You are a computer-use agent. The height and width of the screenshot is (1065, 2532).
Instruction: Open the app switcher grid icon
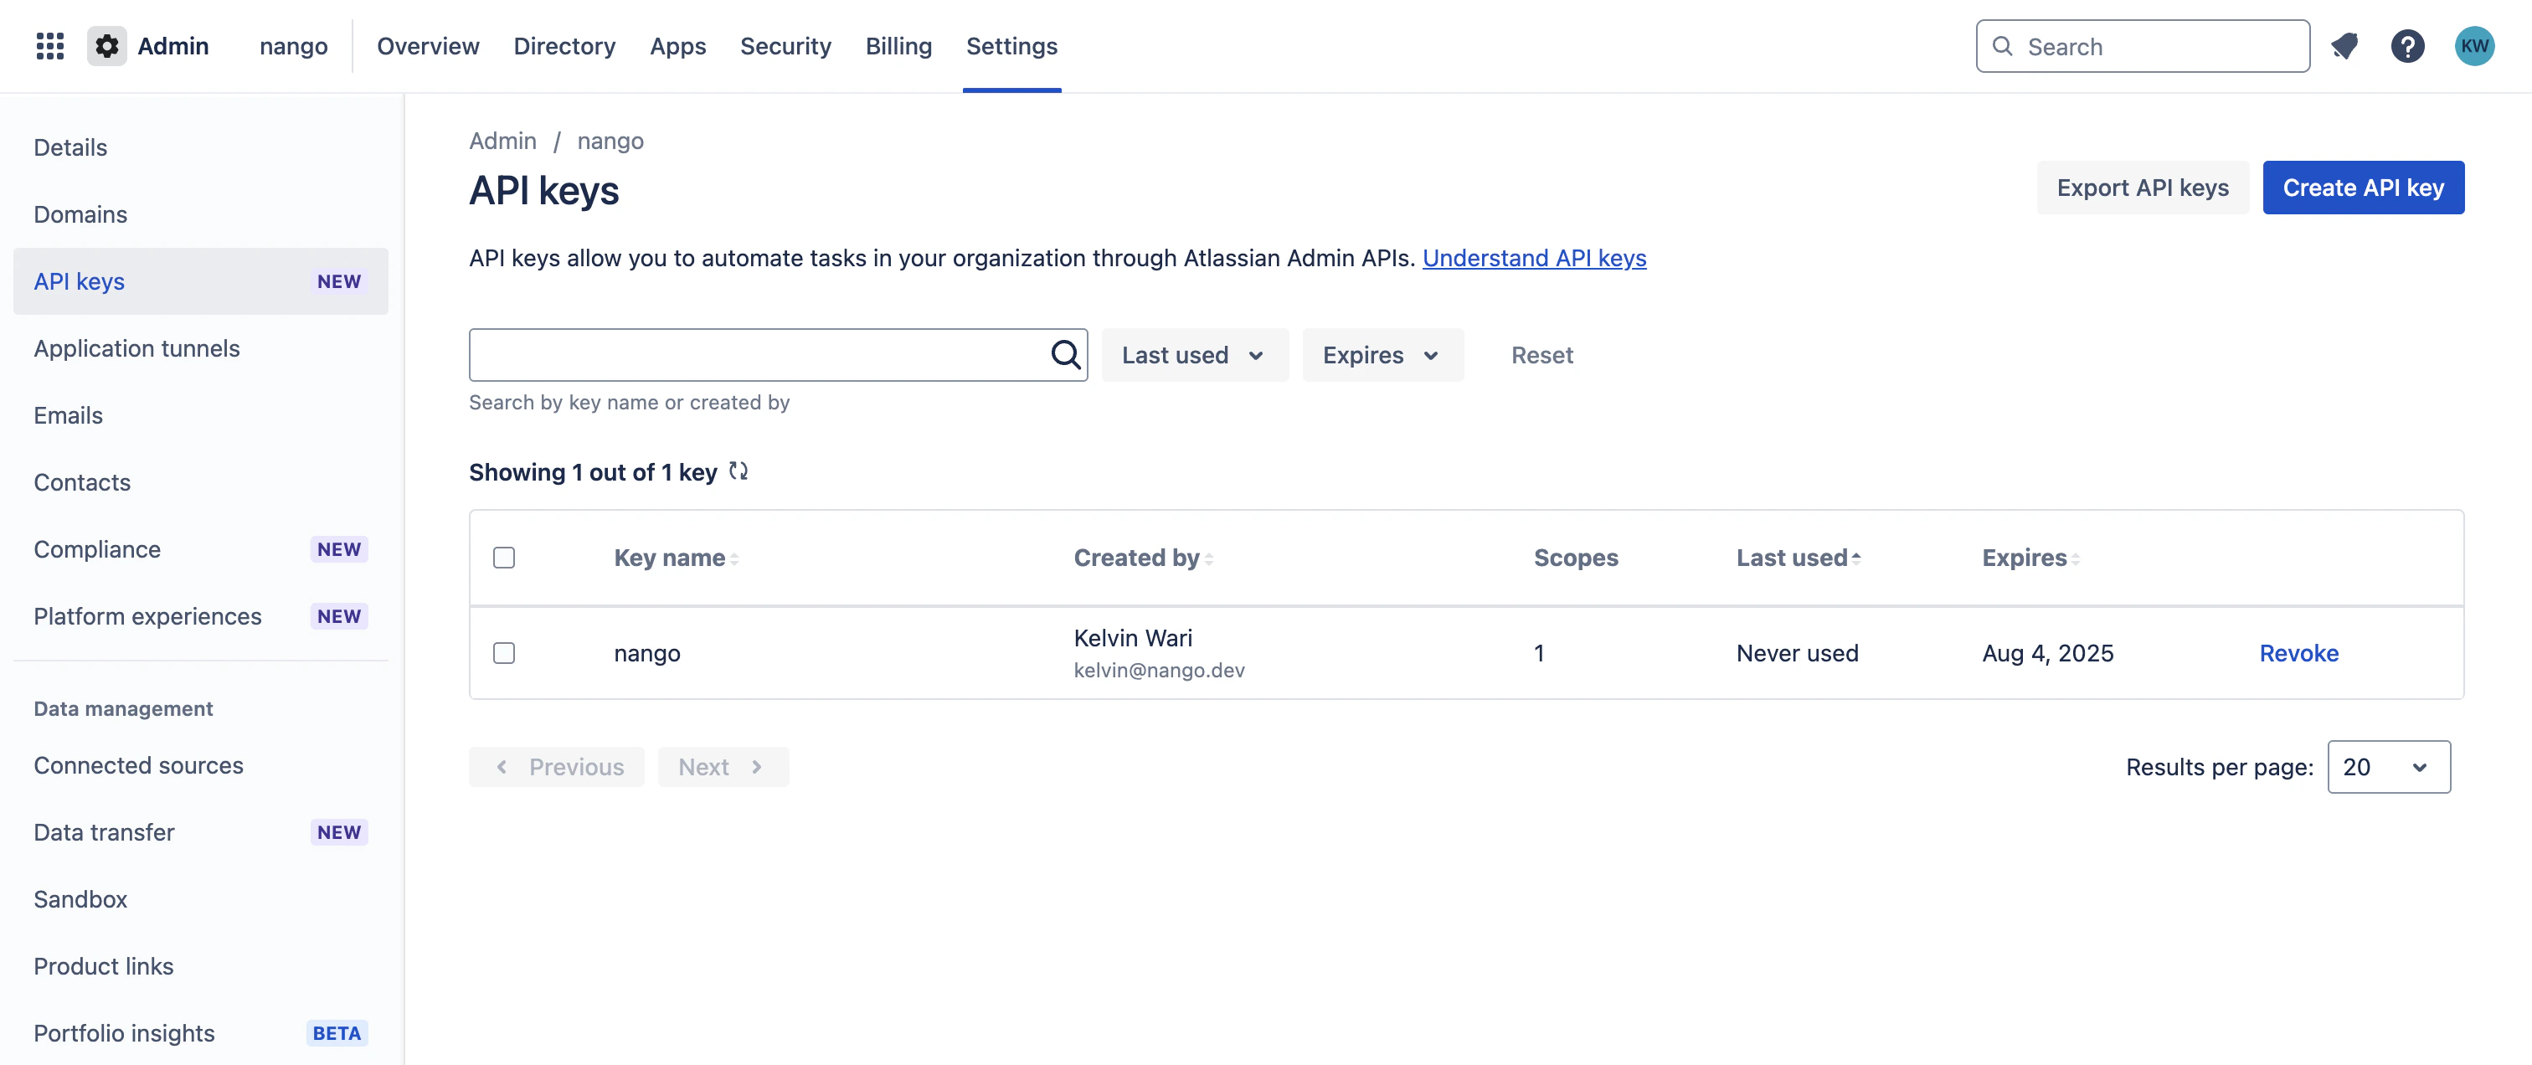(x=49, y=46)
